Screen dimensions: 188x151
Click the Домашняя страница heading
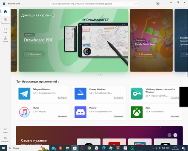pos(38,15)
